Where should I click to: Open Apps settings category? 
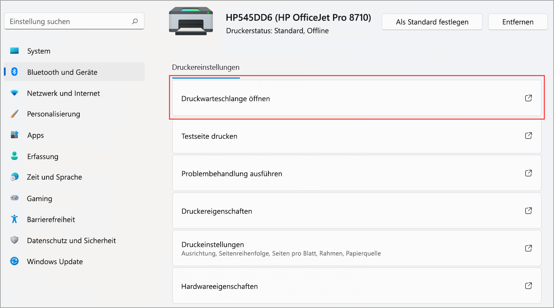[x=74, y=135]
